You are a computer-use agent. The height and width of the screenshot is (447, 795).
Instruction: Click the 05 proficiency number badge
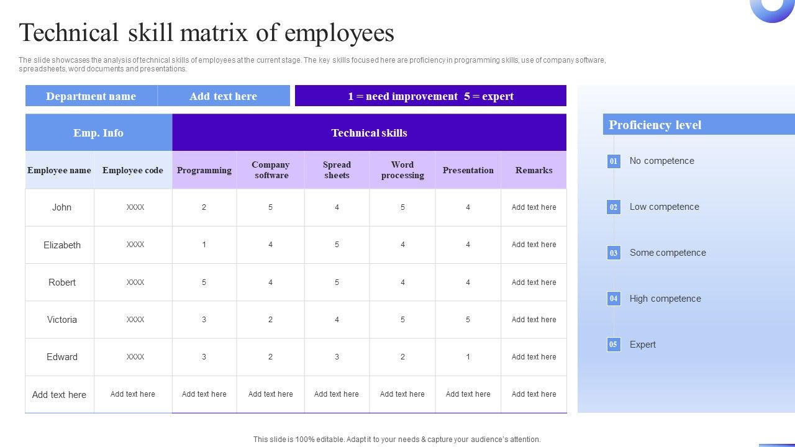pyautogui.click(x=614, y=345)
